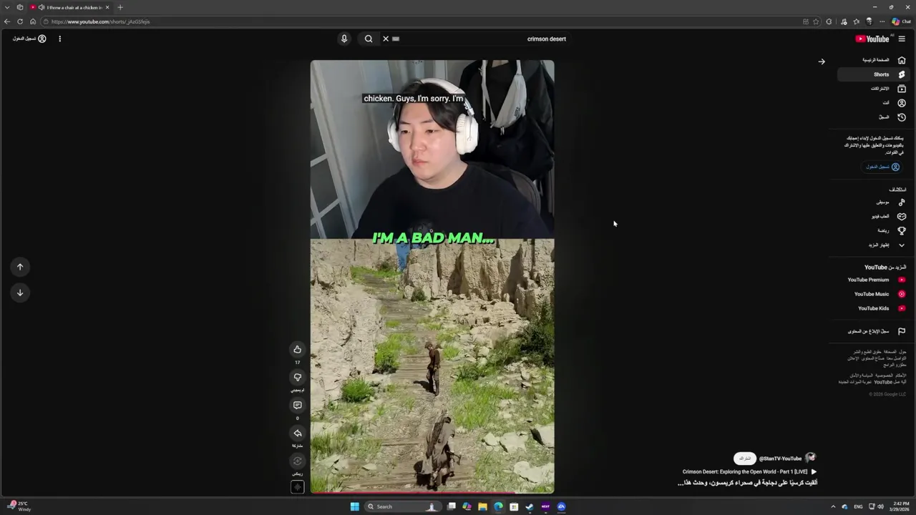Open the Windows Start menu

click(x=354, y=506)
